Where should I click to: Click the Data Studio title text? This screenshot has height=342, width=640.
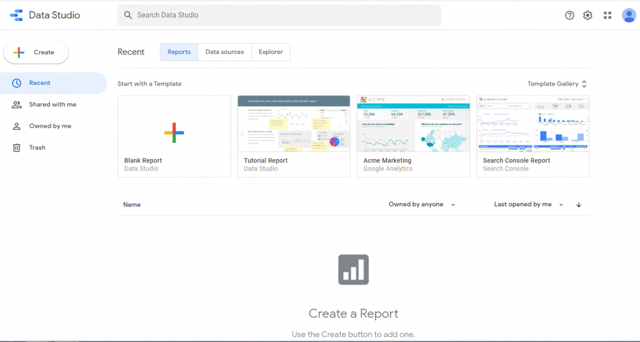click(54, 15)
